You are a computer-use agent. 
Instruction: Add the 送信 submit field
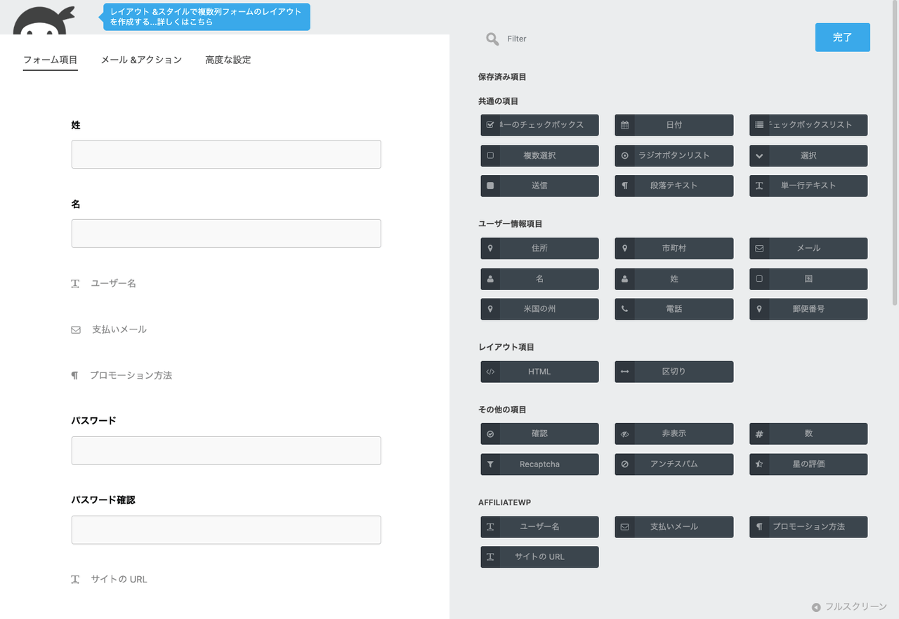(539, 185)
